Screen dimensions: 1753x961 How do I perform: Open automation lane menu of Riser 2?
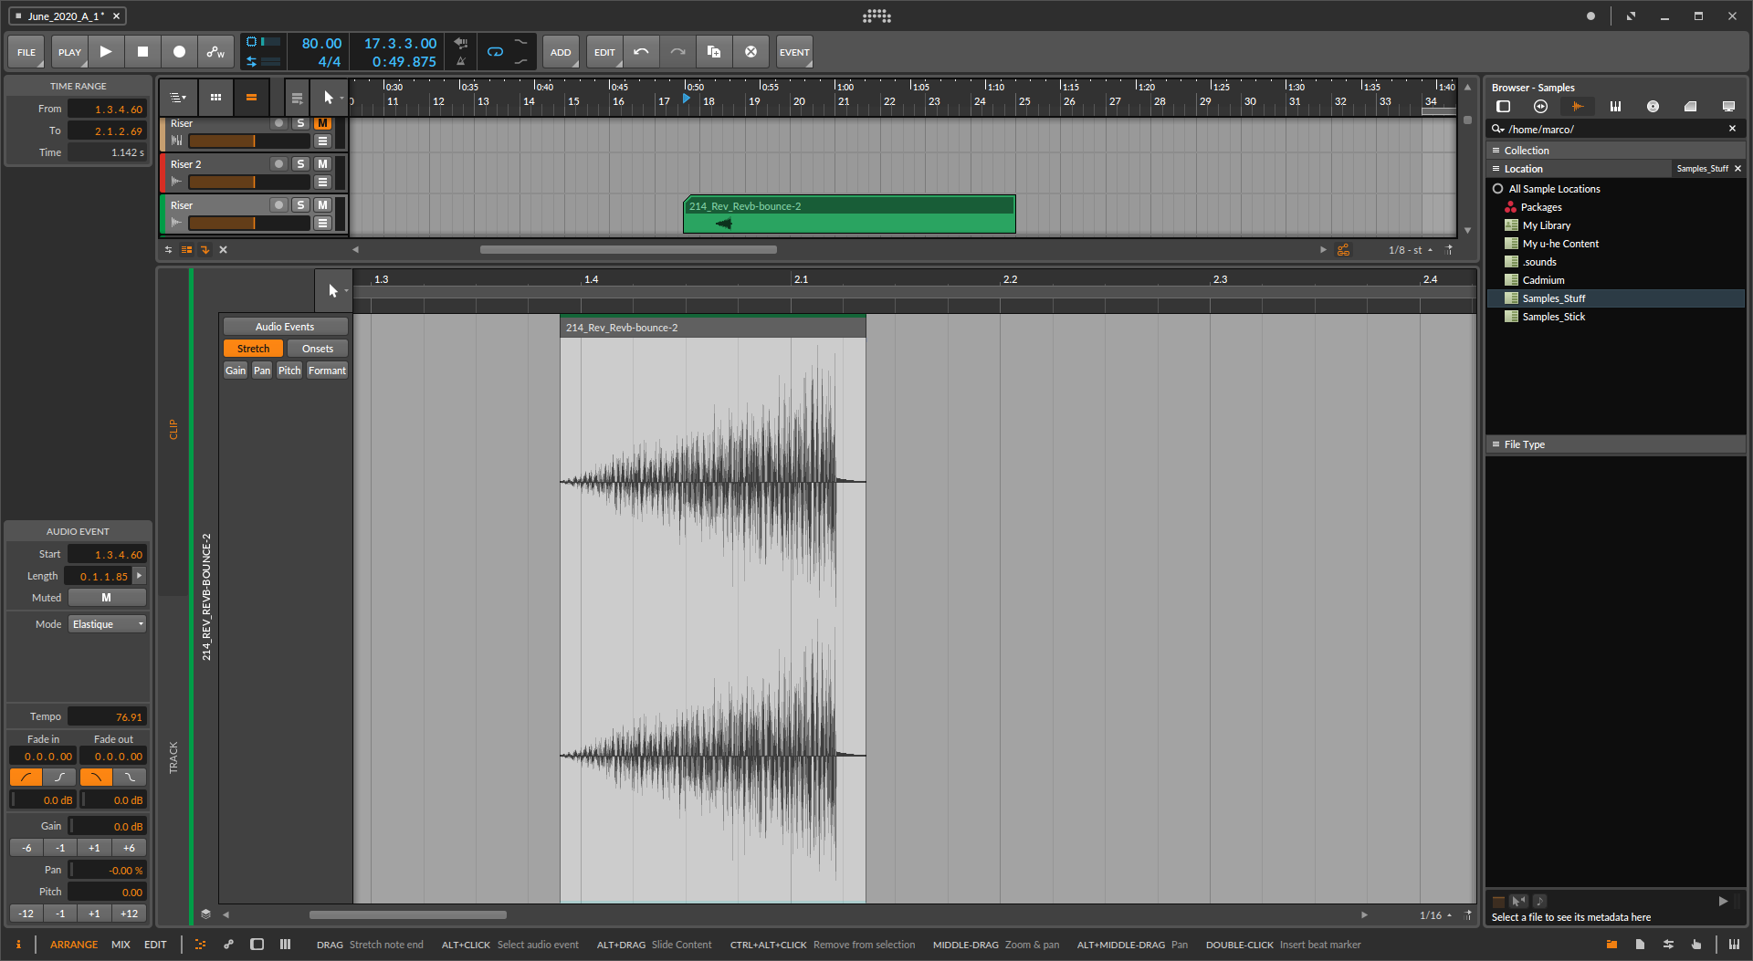click(x=322, y=182)
